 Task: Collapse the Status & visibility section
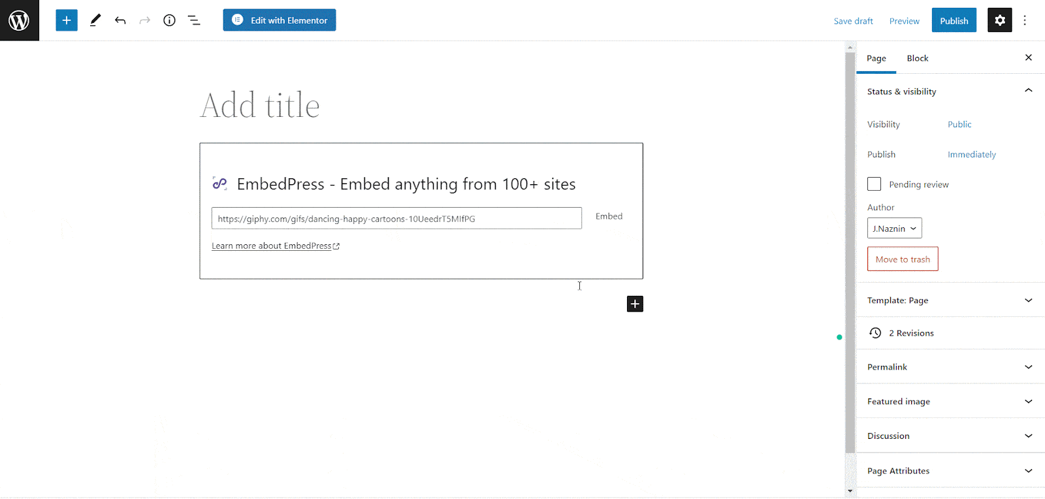click(951, 91)
